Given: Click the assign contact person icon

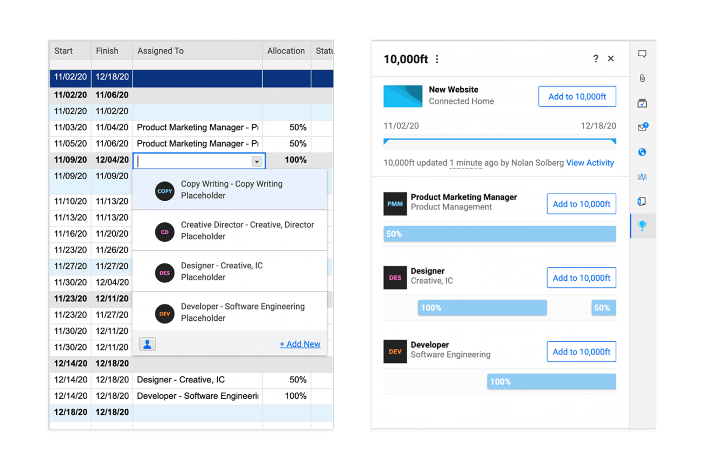Looking at the screenshot, I should [147, 344].
